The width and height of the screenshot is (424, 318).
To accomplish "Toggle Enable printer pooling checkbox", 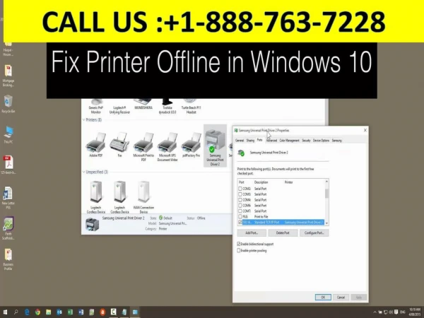I will pos(239,251).
